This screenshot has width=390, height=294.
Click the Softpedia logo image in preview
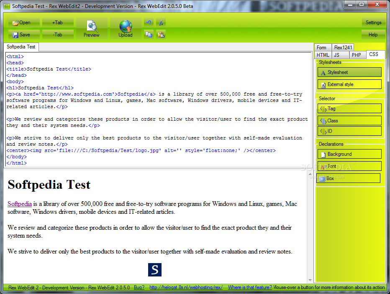(155, 270)
